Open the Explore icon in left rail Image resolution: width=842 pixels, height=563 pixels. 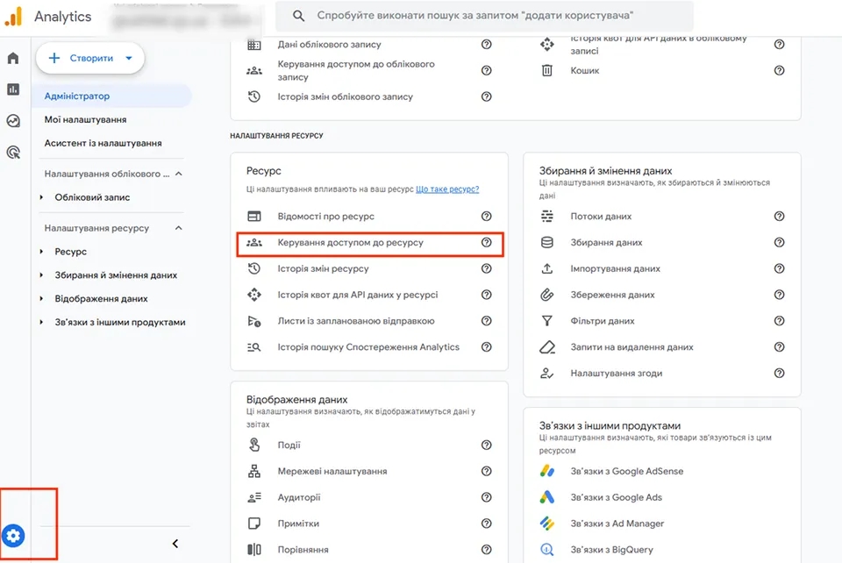pyautogui.click(x=13, y=121)
